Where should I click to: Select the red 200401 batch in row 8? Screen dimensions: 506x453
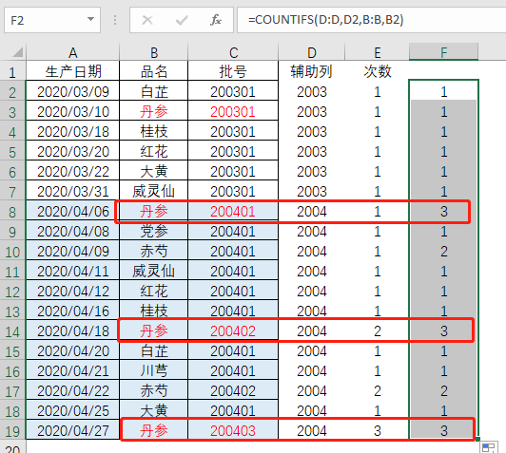coord(233,212)
